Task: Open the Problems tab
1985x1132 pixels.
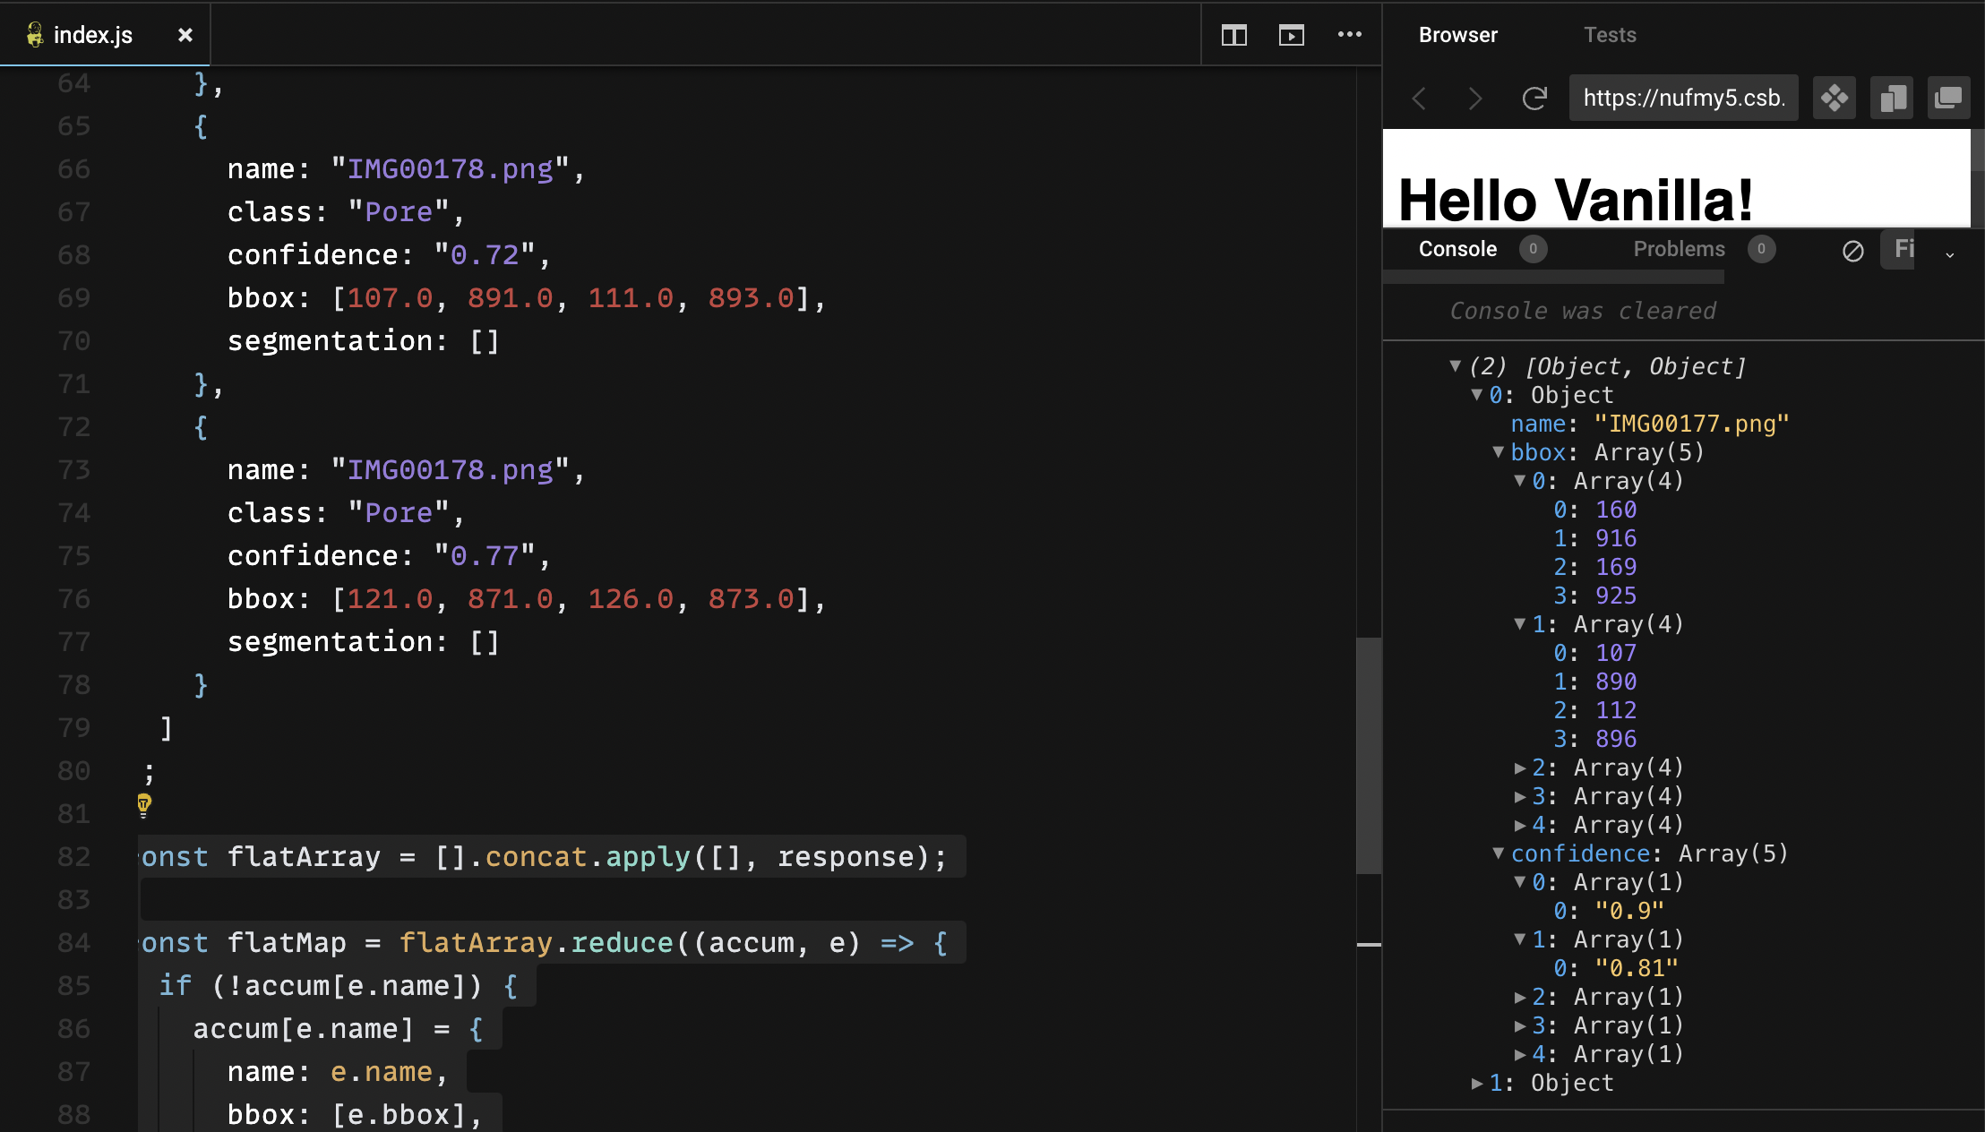Action: (x=1679, y=249)
